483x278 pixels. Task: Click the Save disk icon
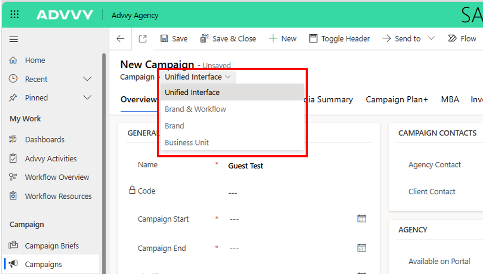164,39
